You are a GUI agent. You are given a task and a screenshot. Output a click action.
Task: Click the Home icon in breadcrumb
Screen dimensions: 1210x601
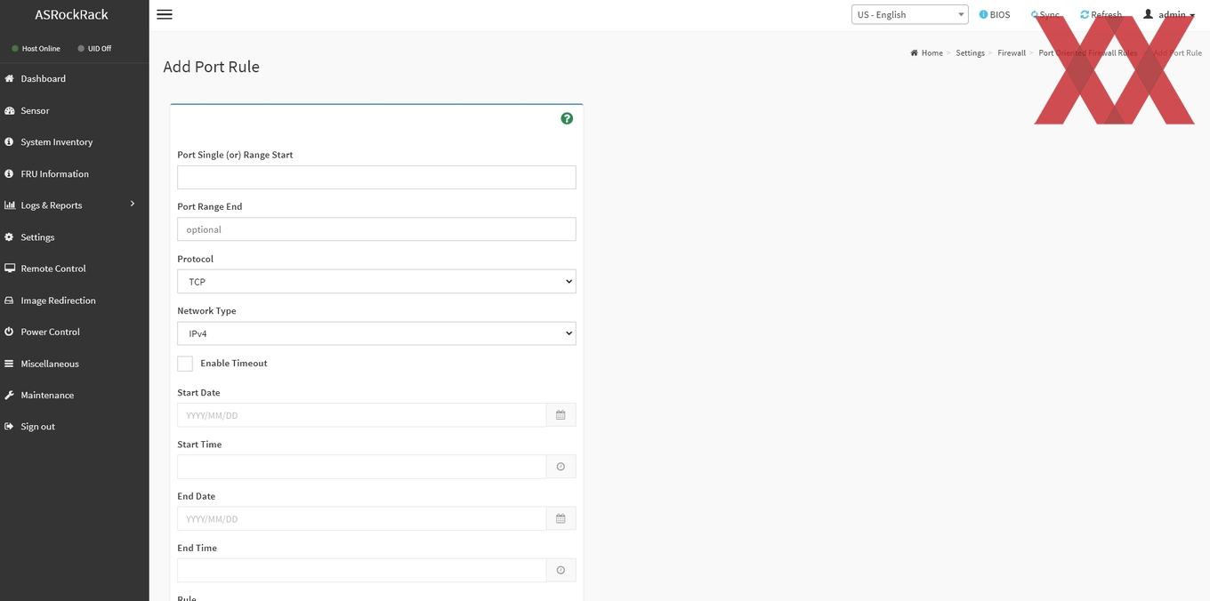click(914, 53)
